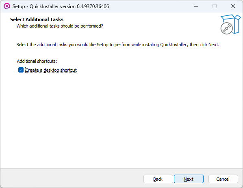This screenshot has width=243, height=188.
Task: Minimize the Setup window
Action: coord(196,6)
